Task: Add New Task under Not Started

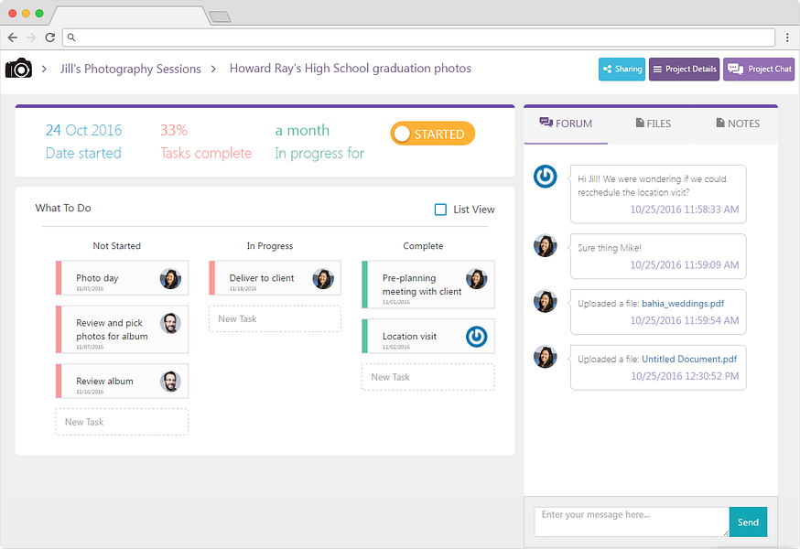Action: click(x=122, y=422)
